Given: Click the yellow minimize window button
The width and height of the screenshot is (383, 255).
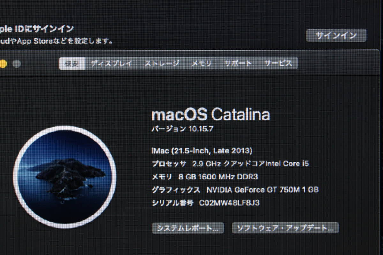Looking at the screenshot, I should coord(3,64).
